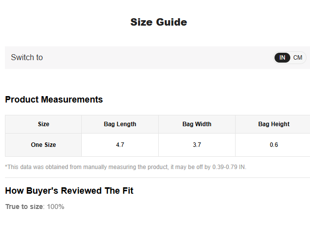Screen dimensions: 310x242
Task: Select the One Size row label
Action: pyautogui.click(x=43, y=145)
